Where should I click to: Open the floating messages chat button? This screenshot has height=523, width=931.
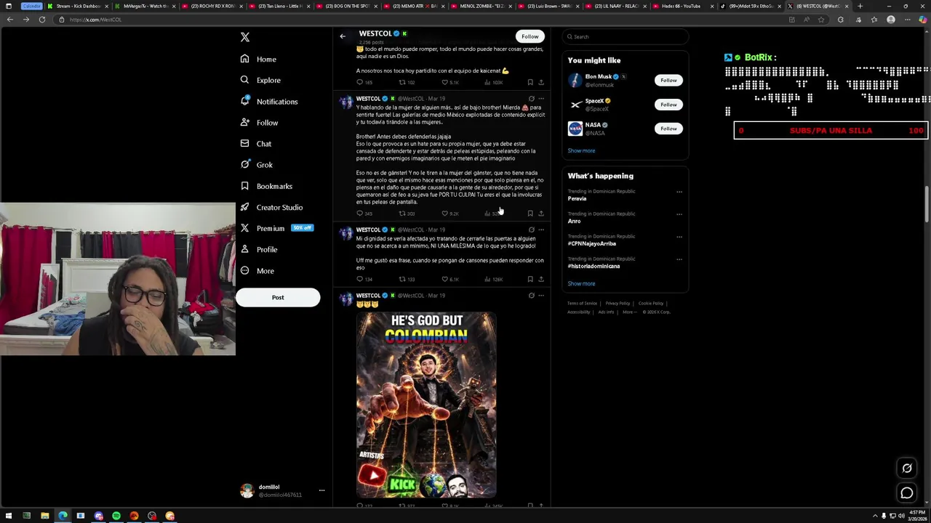(907, 493)
